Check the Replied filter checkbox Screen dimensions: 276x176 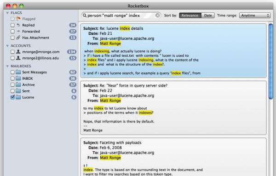pos(12,25)
